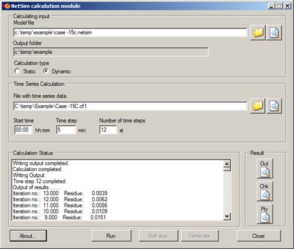Click the Output folder field

click(x=111, y=52)
